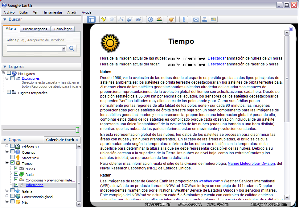This screenshot has height=208, width=299.
Task: Select the add path tool
Action: [x=121, y=19]
